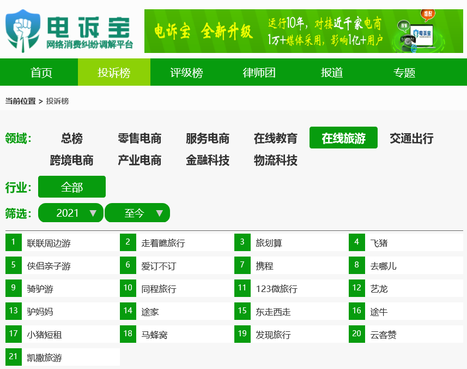Select the 产业电商 field filter
Viewport: 467px width, 369px height.
click(x=140, y=160)
